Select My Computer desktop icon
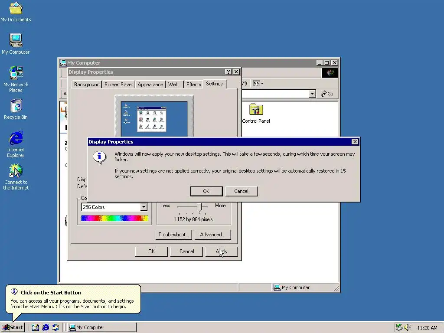Screen dimensions: 444x333 click(16, 44)
